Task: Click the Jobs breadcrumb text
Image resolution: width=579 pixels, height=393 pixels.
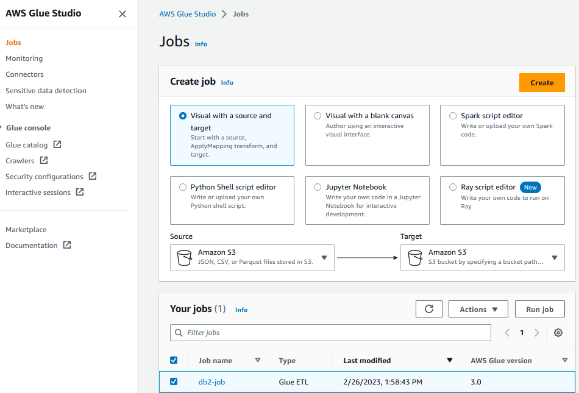Action: coord(241,14)
